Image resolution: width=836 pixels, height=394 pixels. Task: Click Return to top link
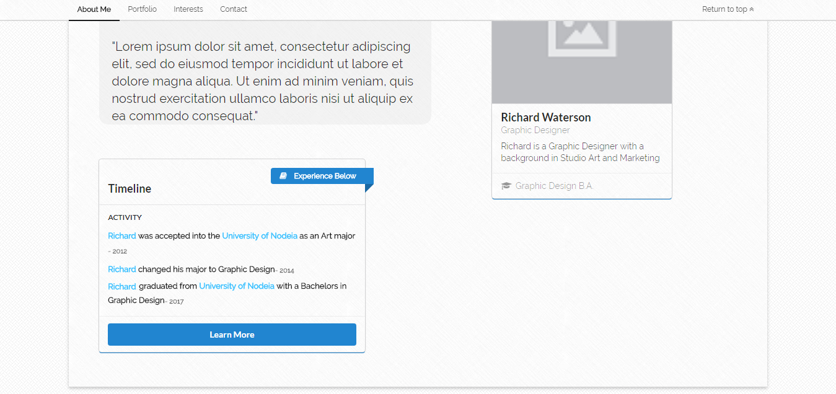(723, 9)
